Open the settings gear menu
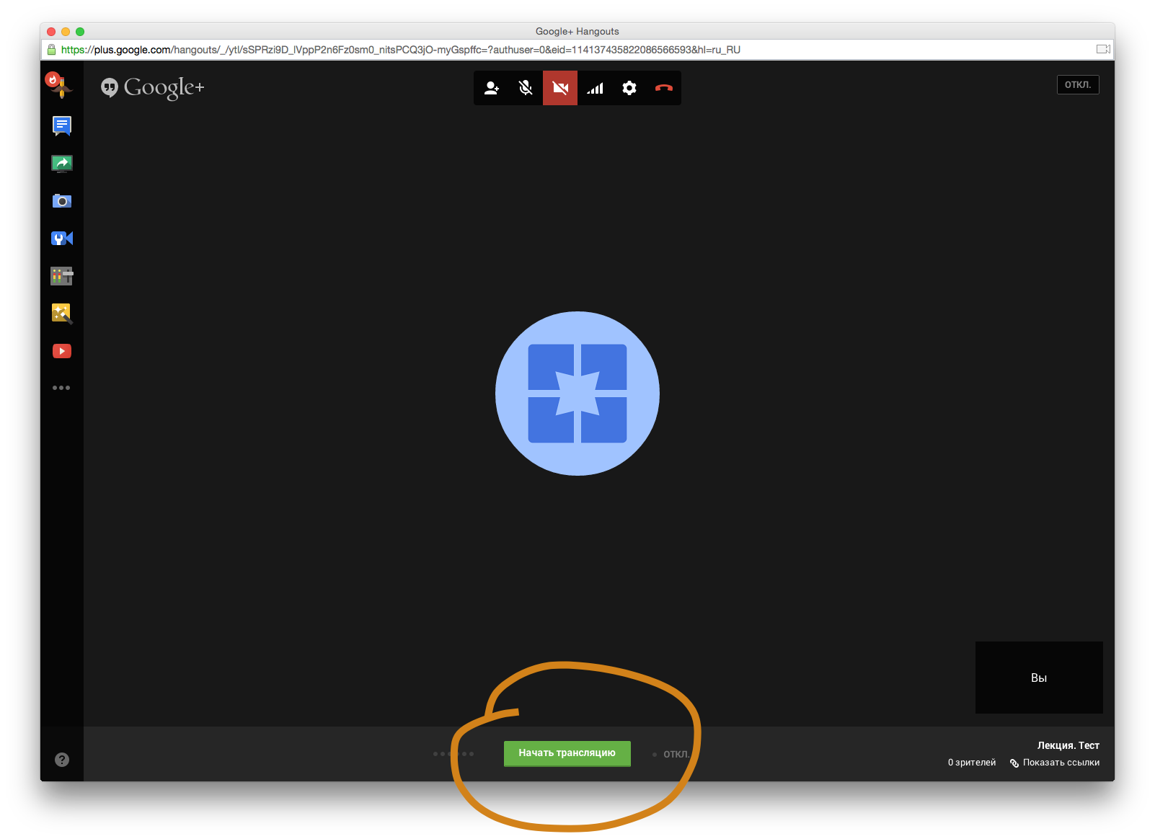Screen dimensions: 1155x839 point(629,88)
